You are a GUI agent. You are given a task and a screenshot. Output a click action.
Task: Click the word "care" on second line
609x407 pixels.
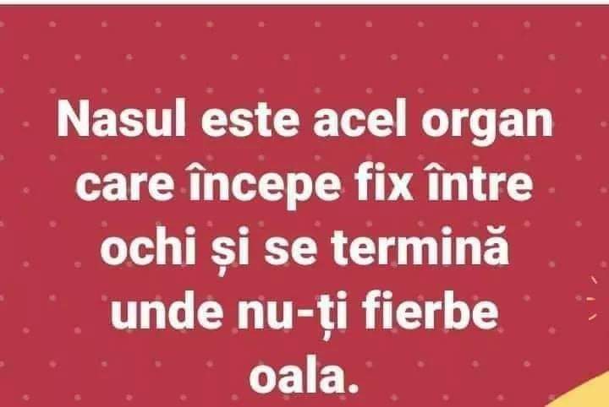(x=124, y=185)
